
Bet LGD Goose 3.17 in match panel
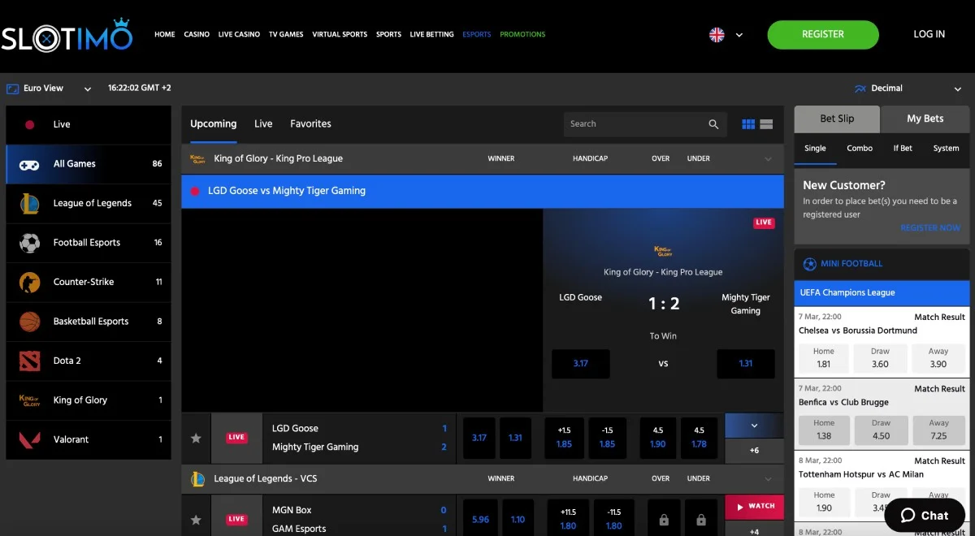[x=580, y=364]
